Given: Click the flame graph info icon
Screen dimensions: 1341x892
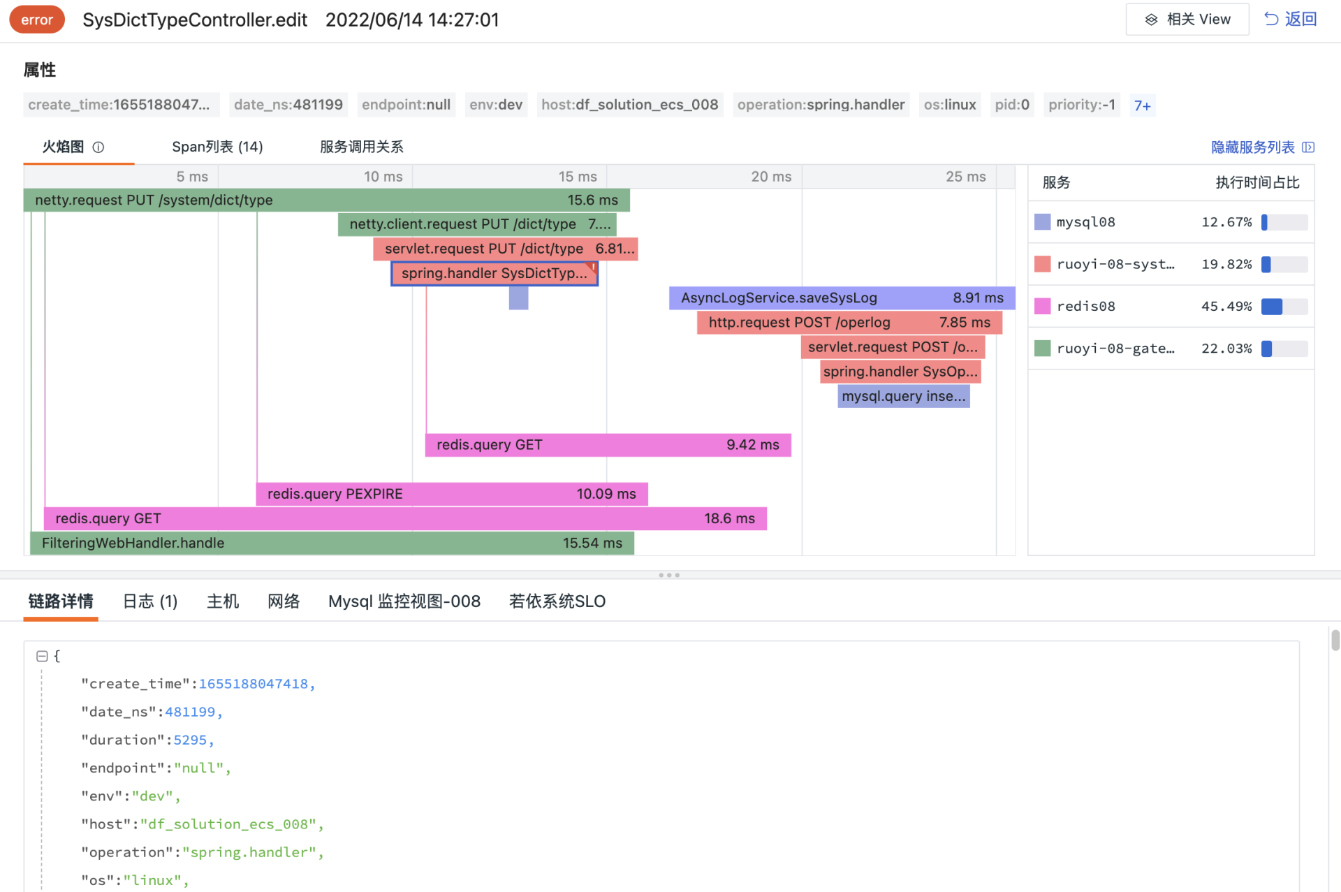Looking at the screenshot, I should coord(98,147).
